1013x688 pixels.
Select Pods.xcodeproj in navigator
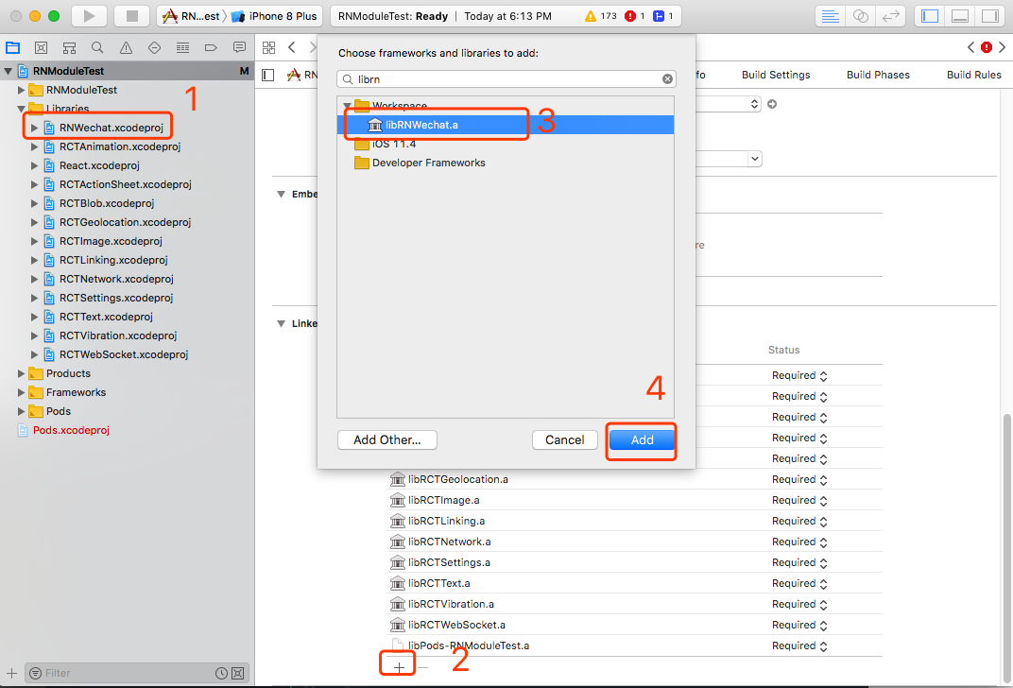[x=71, y=430]
